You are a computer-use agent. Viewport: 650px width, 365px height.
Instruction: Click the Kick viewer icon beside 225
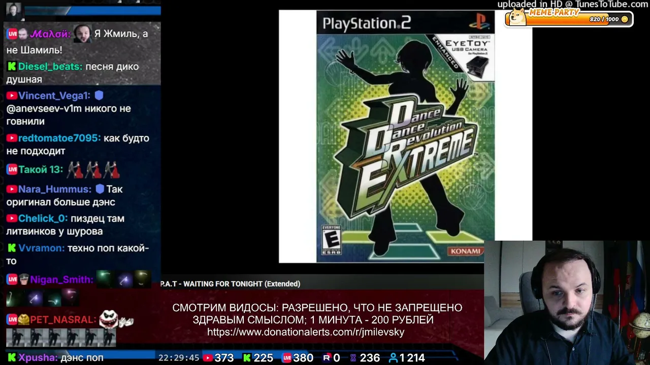pos(247,358)
